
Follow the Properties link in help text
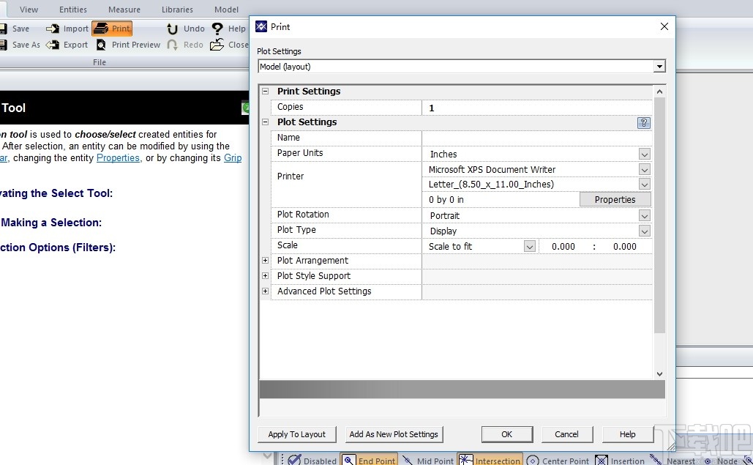click(118, 158)
